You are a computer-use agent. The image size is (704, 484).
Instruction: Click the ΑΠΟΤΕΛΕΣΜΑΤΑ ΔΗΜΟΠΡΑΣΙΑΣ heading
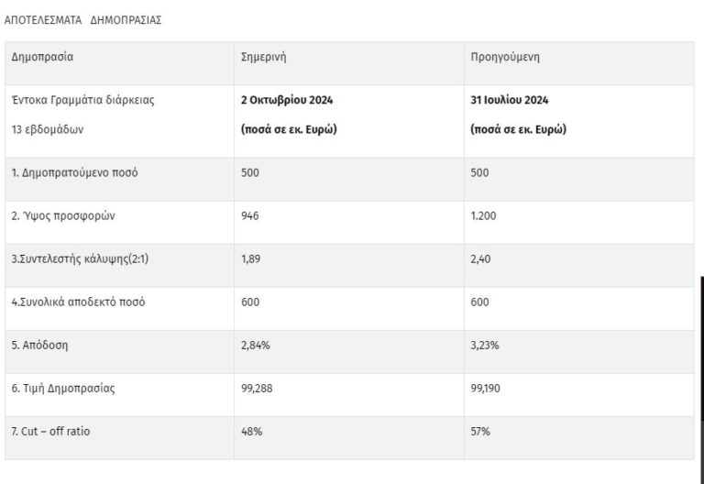83,19
